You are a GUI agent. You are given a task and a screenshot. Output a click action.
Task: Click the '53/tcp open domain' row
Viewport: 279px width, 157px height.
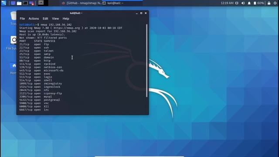(37, 57)
